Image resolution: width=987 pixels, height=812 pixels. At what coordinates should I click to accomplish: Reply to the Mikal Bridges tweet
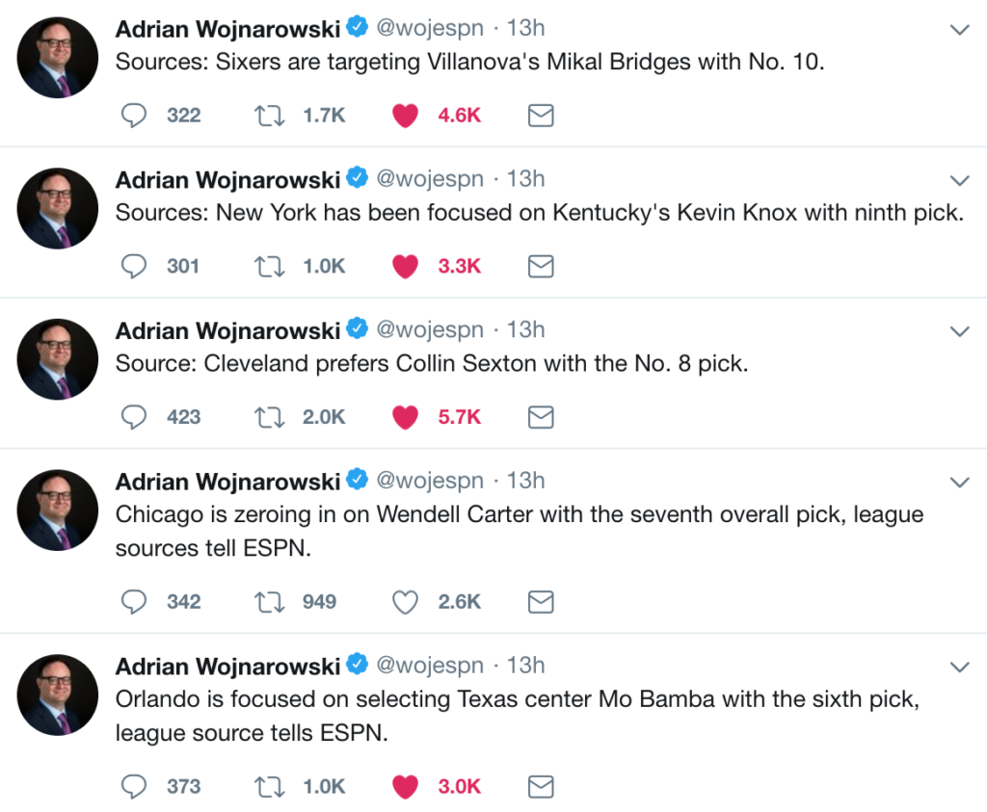point(134,116)
